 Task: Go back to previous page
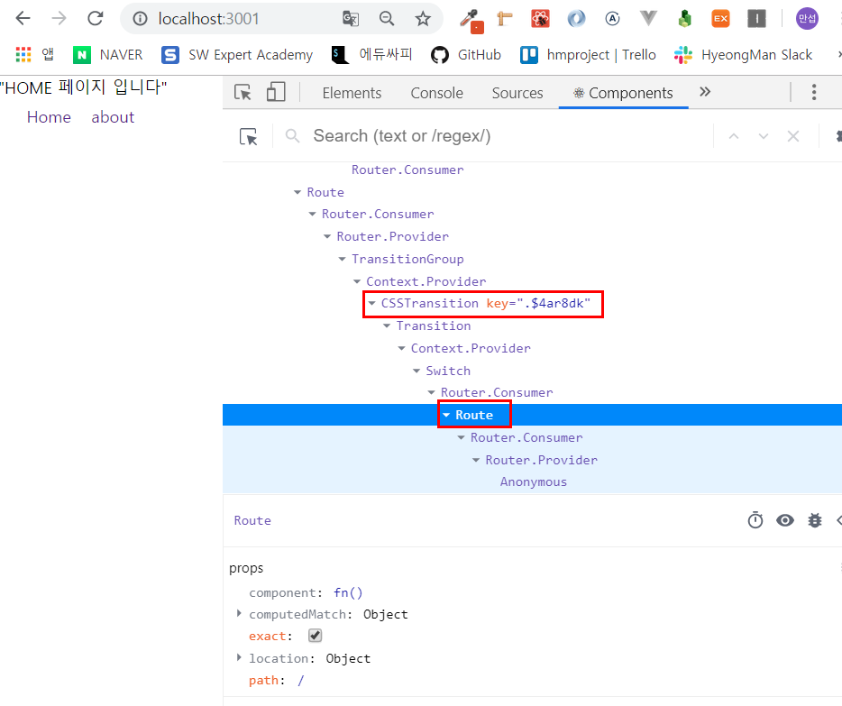(x=23, y=19)
